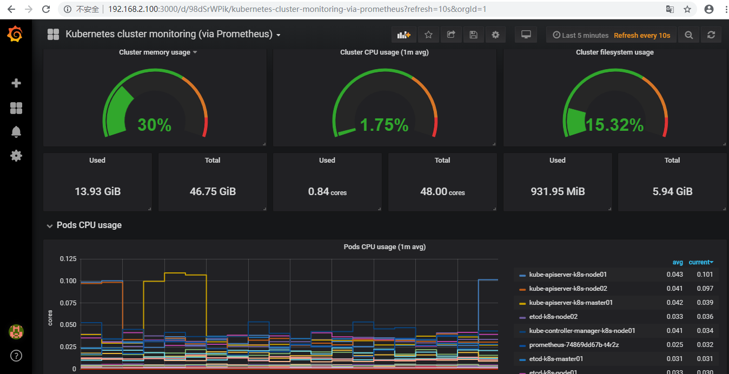Cycle view mode with monitor icon

(x=526, y=35)
